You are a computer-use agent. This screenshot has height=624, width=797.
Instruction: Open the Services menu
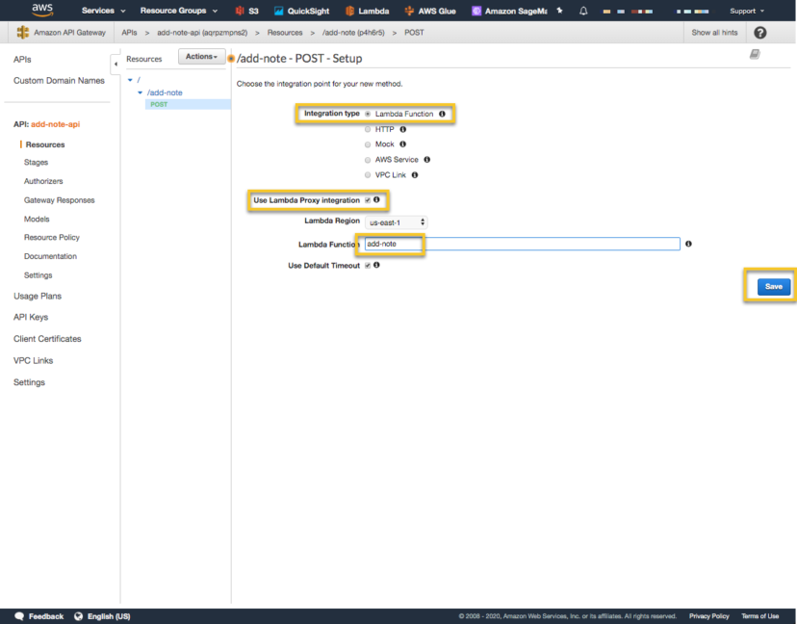pyautogui.click(x=102, y=11)
